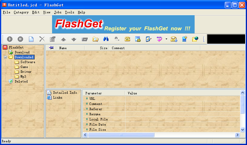
Task: Select the Comment parameter row
Action: pos(162,104)
